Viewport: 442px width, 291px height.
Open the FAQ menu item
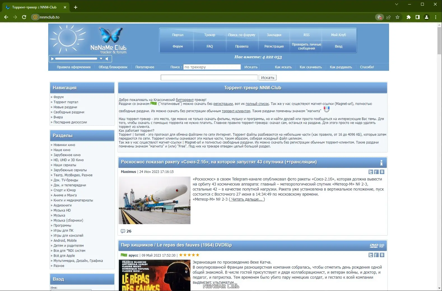(210, 46)
